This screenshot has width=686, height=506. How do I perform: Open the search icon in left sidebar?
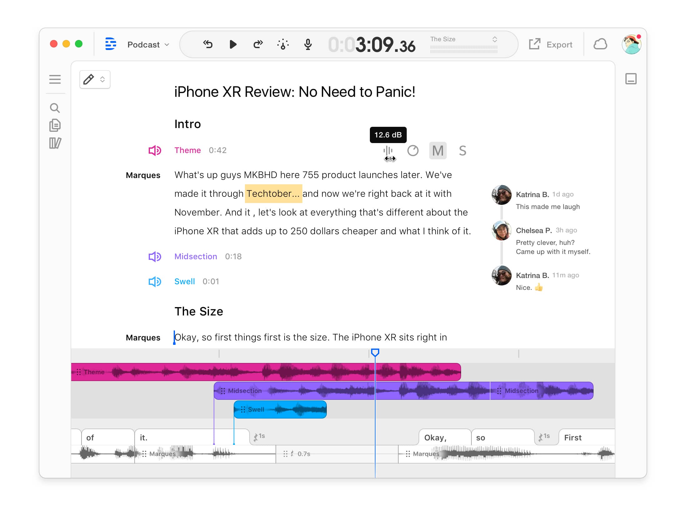pyautogui.click(x=55, y=108)
